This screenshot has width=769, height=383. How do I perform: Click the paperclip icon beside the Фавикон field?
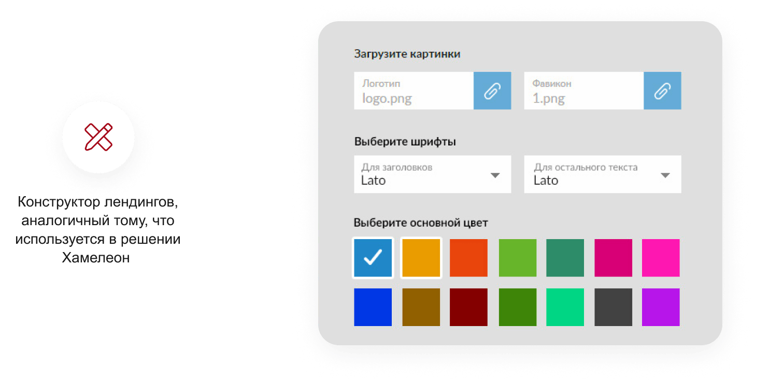tap(662, 91)
